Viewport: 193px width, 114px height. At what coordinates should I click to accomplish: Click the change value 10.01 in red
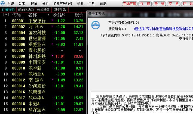(x=60, y=56)
